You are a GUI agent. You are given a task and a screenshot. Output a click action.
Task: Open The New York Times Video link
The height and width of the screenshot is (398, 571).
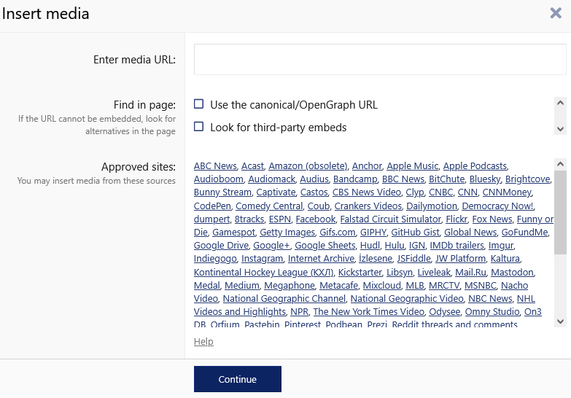tap(368, 312)
